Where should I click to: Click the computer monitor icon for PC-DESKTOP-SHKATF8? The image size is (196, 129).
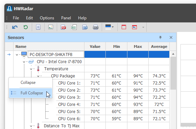pyautogui.click(x=24, y=54)
